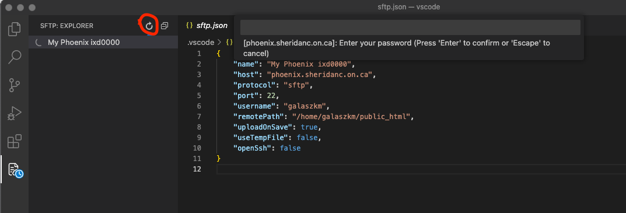This screenshot has height=213, width=626.
Task: Click the breadcrumb chevron after .vscode
Action: (x=218, y=42)
